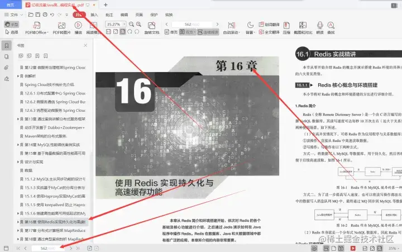Switch to the 页面 ribbon tab

click(139, 15)
